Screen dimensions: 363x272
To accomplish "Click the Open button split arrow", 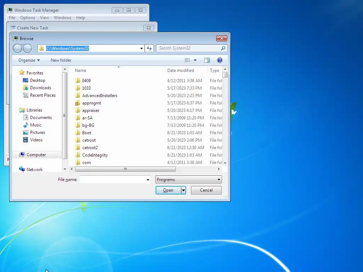I will (x=183, y=190).
